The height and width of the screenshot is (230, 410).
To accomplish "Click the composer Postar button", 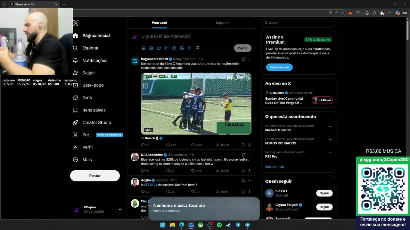I will click(x=243, y=48).
